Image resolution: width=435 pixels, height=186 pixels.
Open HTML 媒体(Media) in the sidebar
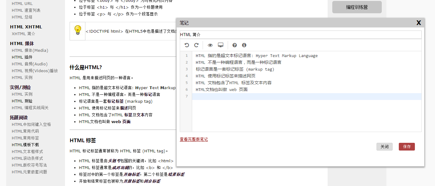click(30, 50)
